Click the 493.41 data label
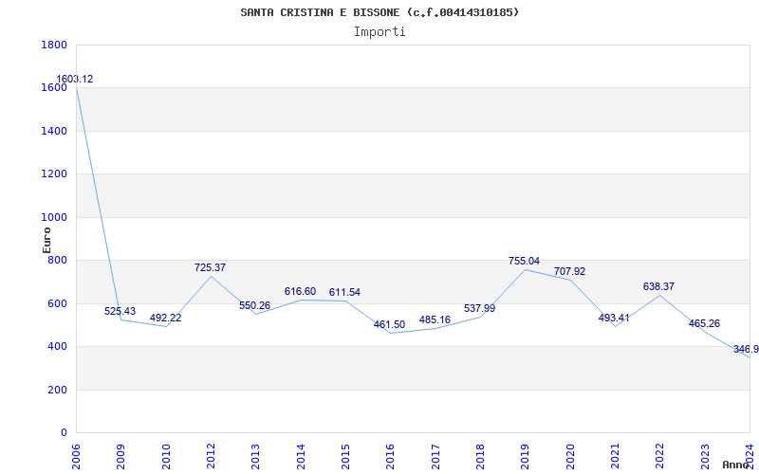Image resolution: width=759 pixels, height=474 pixels. click(x=614, y=318)
